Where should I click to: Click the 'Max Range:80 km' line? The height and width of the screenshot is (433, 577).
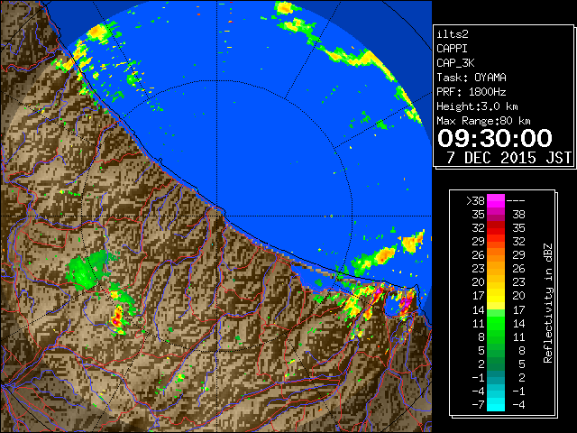pyautogui.click(x=483, y=121)
